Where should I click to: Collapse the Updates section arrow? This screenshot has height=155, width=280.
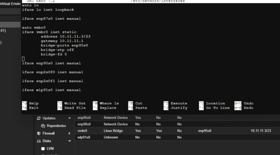coord(70,118)
